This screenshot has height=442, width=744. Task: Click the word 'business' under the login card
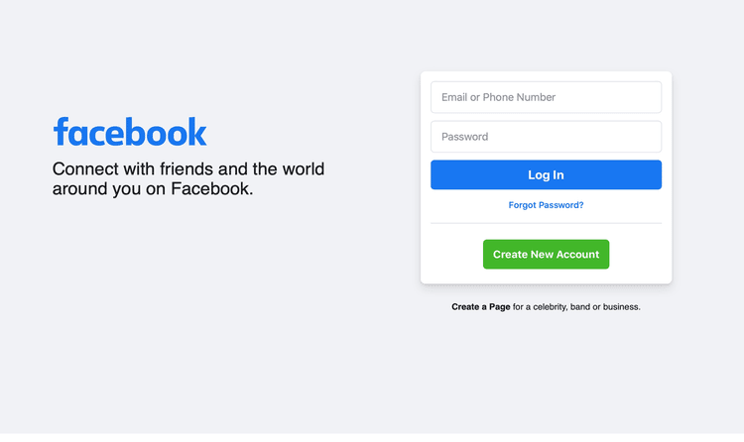620,307
